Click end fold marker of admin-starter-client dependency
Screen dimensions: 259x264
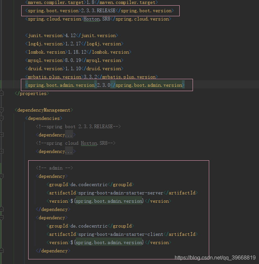2,251
